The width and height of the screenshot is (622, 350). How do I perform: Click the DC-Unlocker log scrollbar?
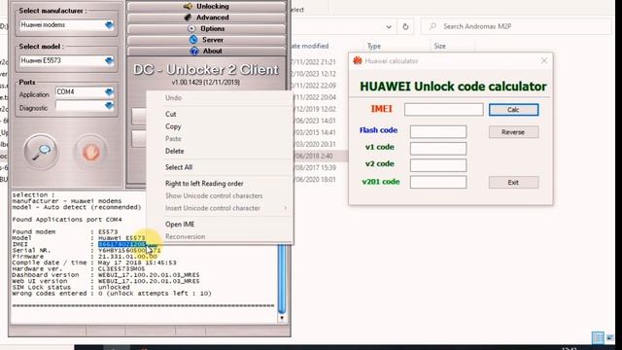point(282,279)
